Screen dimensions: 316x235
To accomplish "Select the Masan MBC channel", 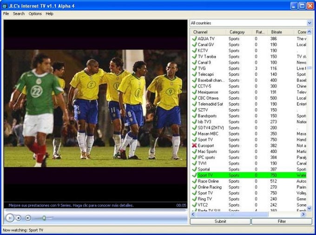I will point(208,133).
